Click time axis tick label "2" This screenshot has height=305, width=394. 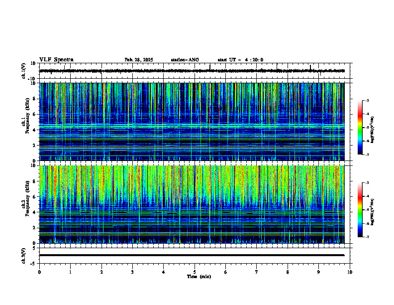click(x=101, y=272)
